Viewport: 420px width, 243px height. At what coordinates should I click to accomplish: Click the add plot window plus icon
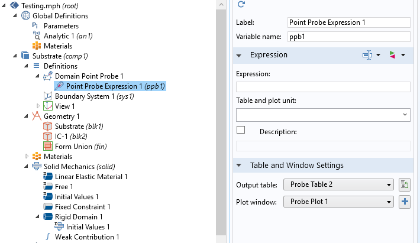coord(405,202)
